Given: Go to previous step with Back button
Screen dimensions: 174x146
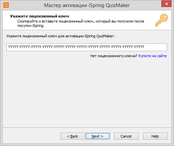Looking at the screenshot, I should 72,136.
